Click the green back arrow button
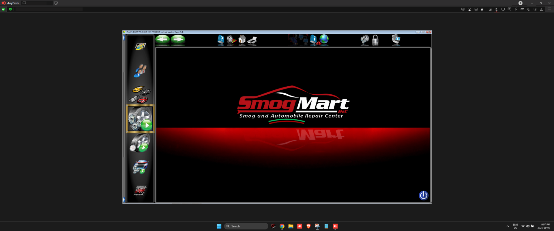This screenshot has height=231, width=554. click(162, 39)
